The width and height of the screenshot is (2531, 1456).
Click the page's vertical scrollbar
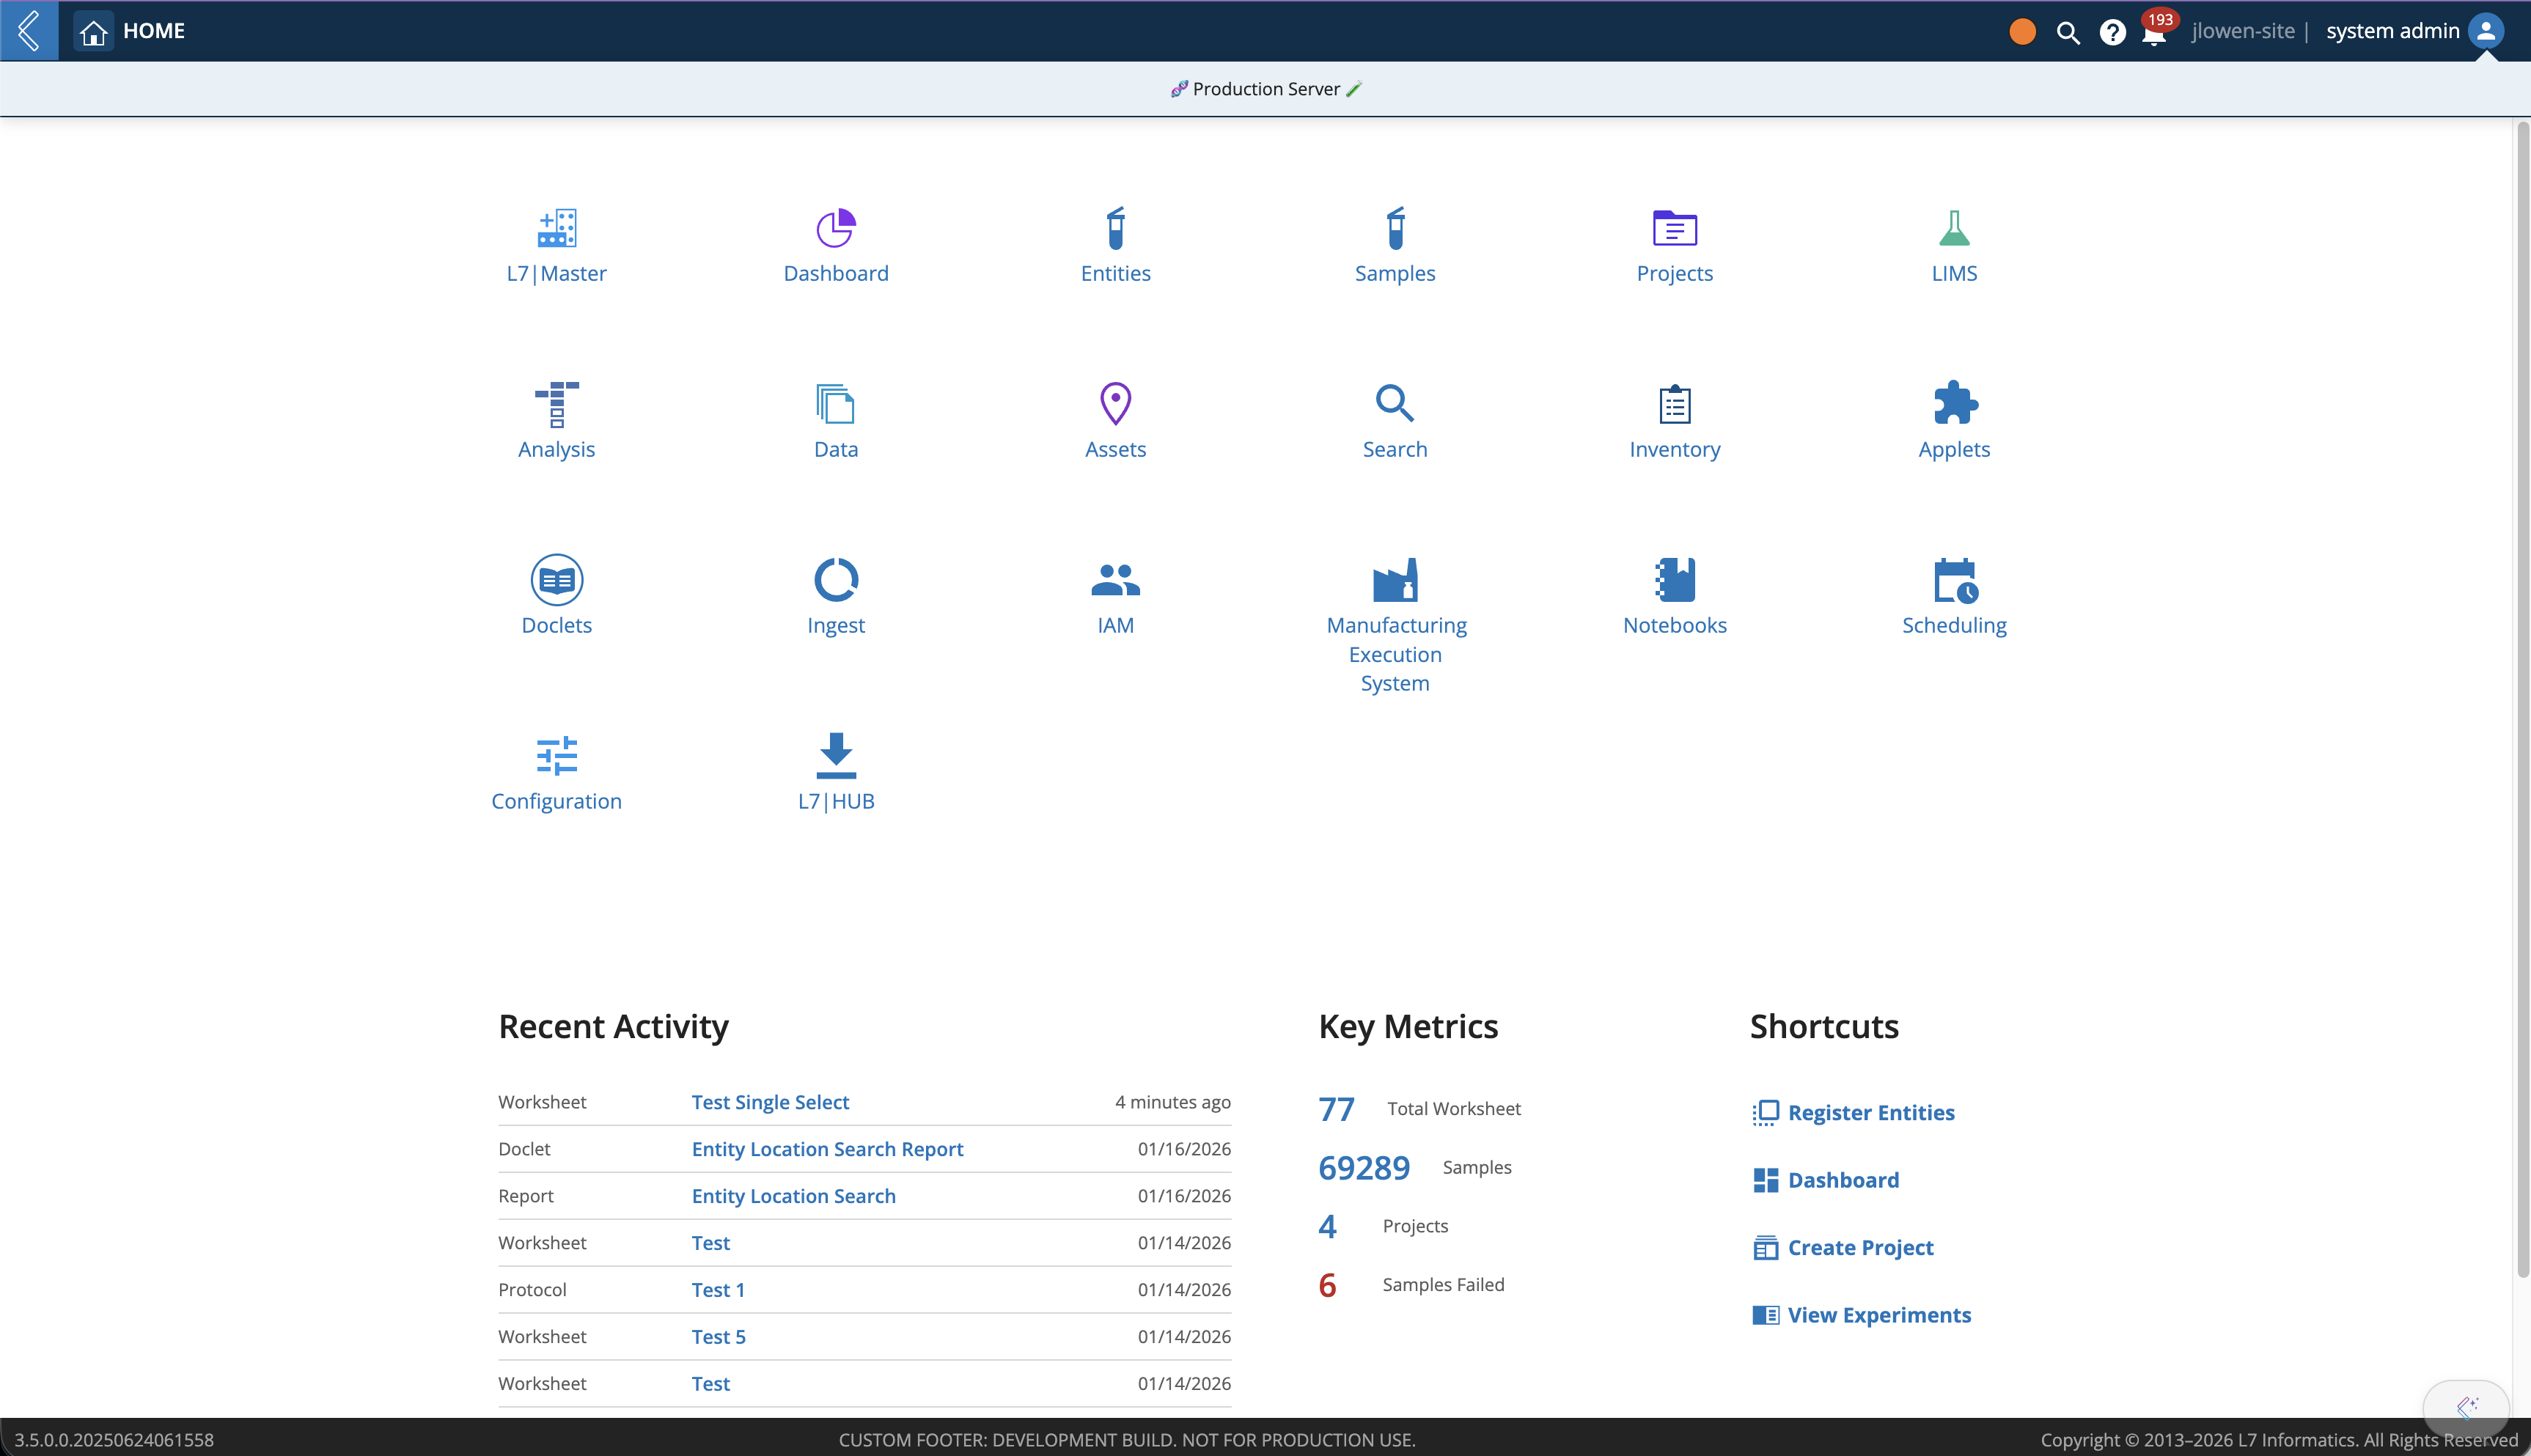click(2522, 700)
